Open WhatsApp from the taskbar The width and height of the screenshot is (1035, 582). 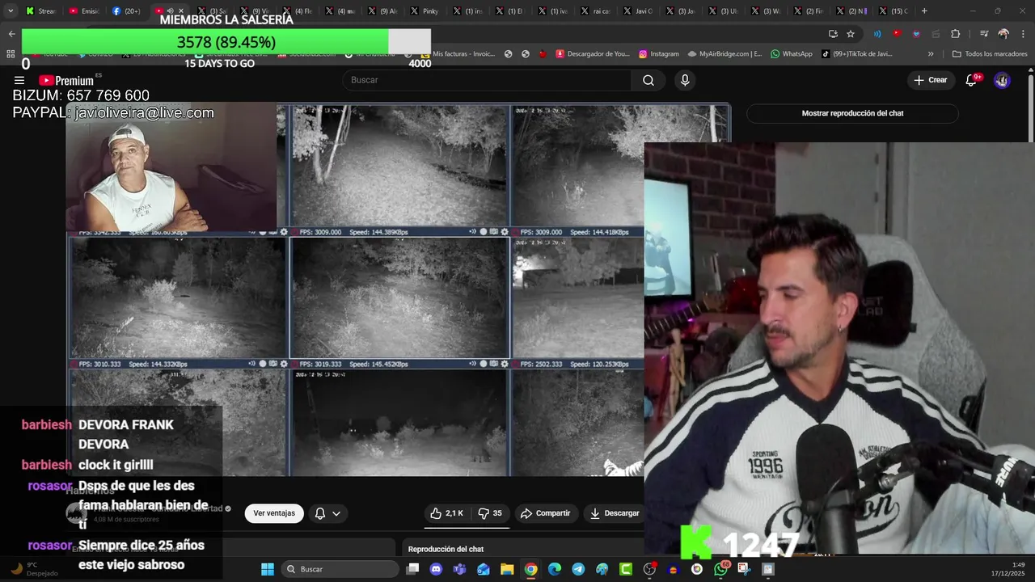[720, 569]
